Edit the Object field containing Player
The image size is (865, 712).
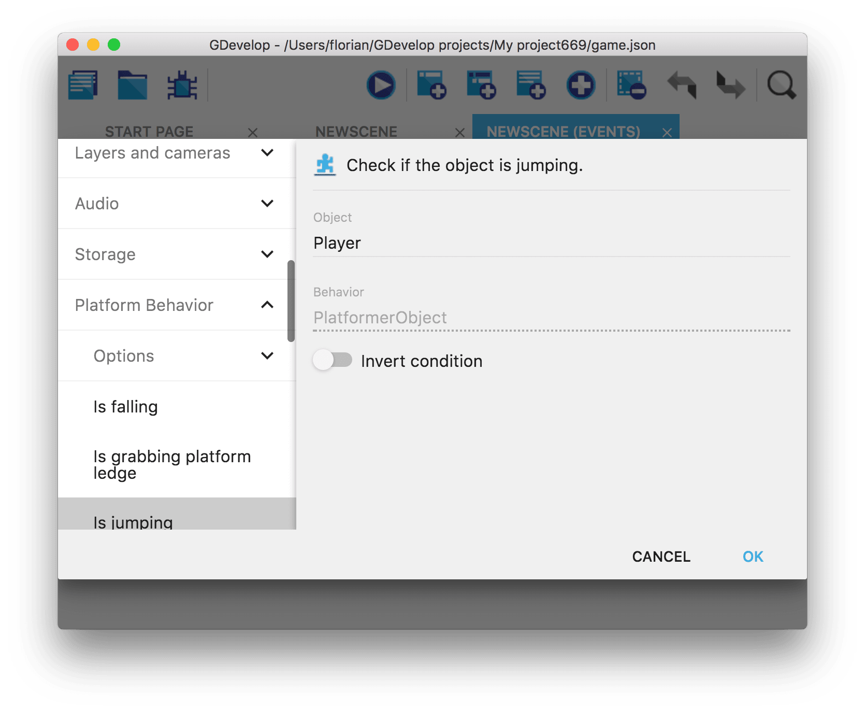click(x=552, y=243)
